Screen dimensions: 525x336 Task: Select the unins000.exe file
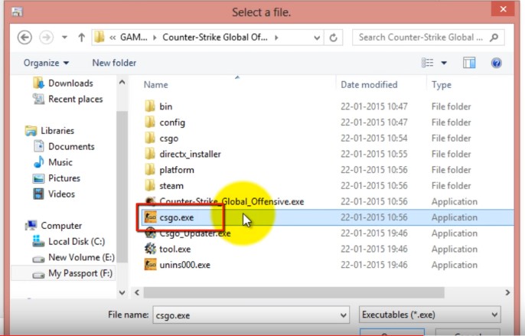pos(185,265)
